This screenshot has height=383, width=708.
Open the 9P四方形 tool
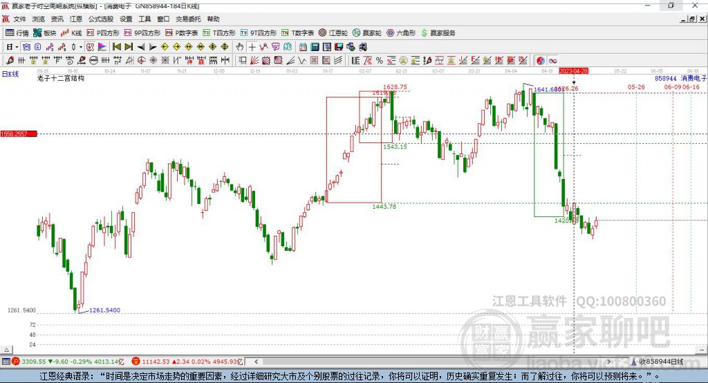142,33
